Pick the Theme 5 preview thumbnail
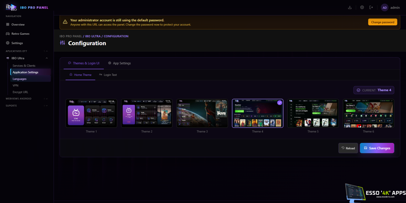Viewport: 406px width, 203px height. click(x=313, y=113)
